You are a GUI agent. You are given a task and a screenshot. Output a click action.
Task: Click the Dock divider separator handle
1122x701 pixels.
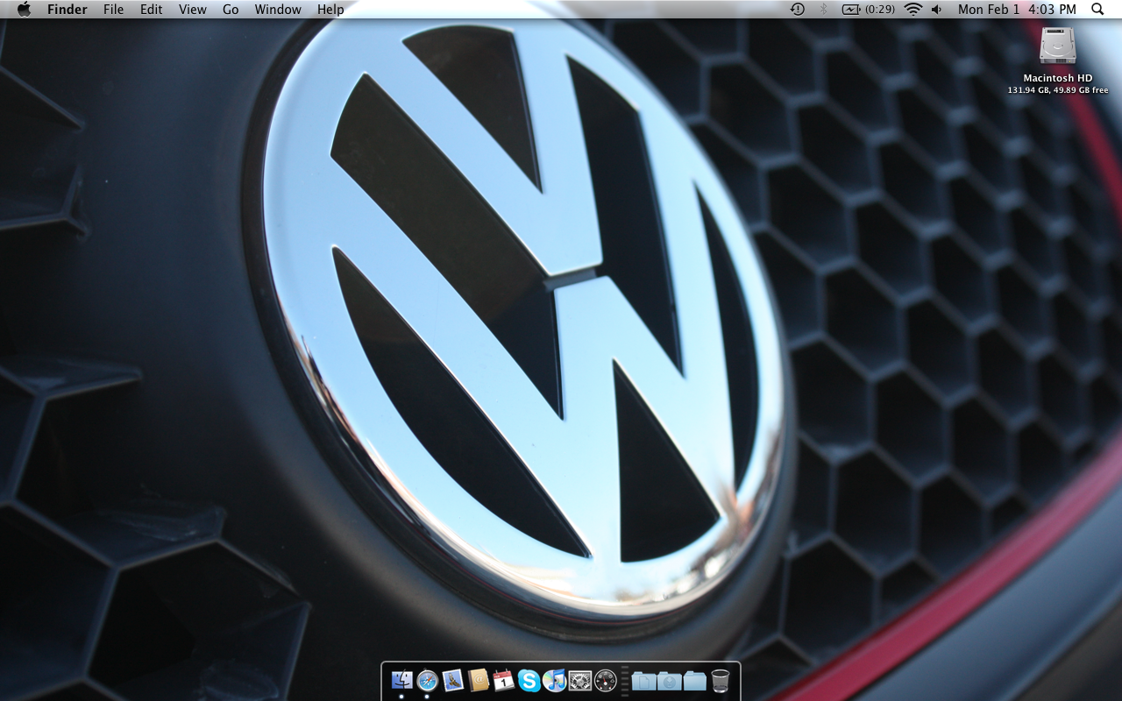(625, 680)
